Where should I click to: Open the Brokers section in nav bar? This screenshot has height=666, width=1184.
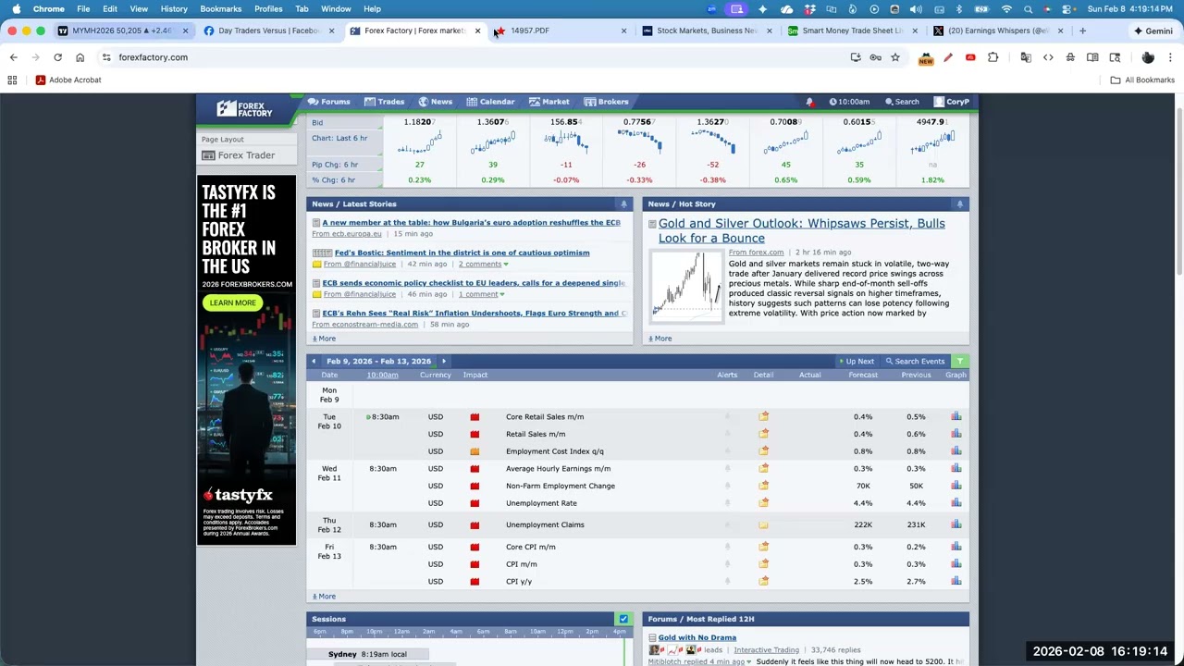606,102
